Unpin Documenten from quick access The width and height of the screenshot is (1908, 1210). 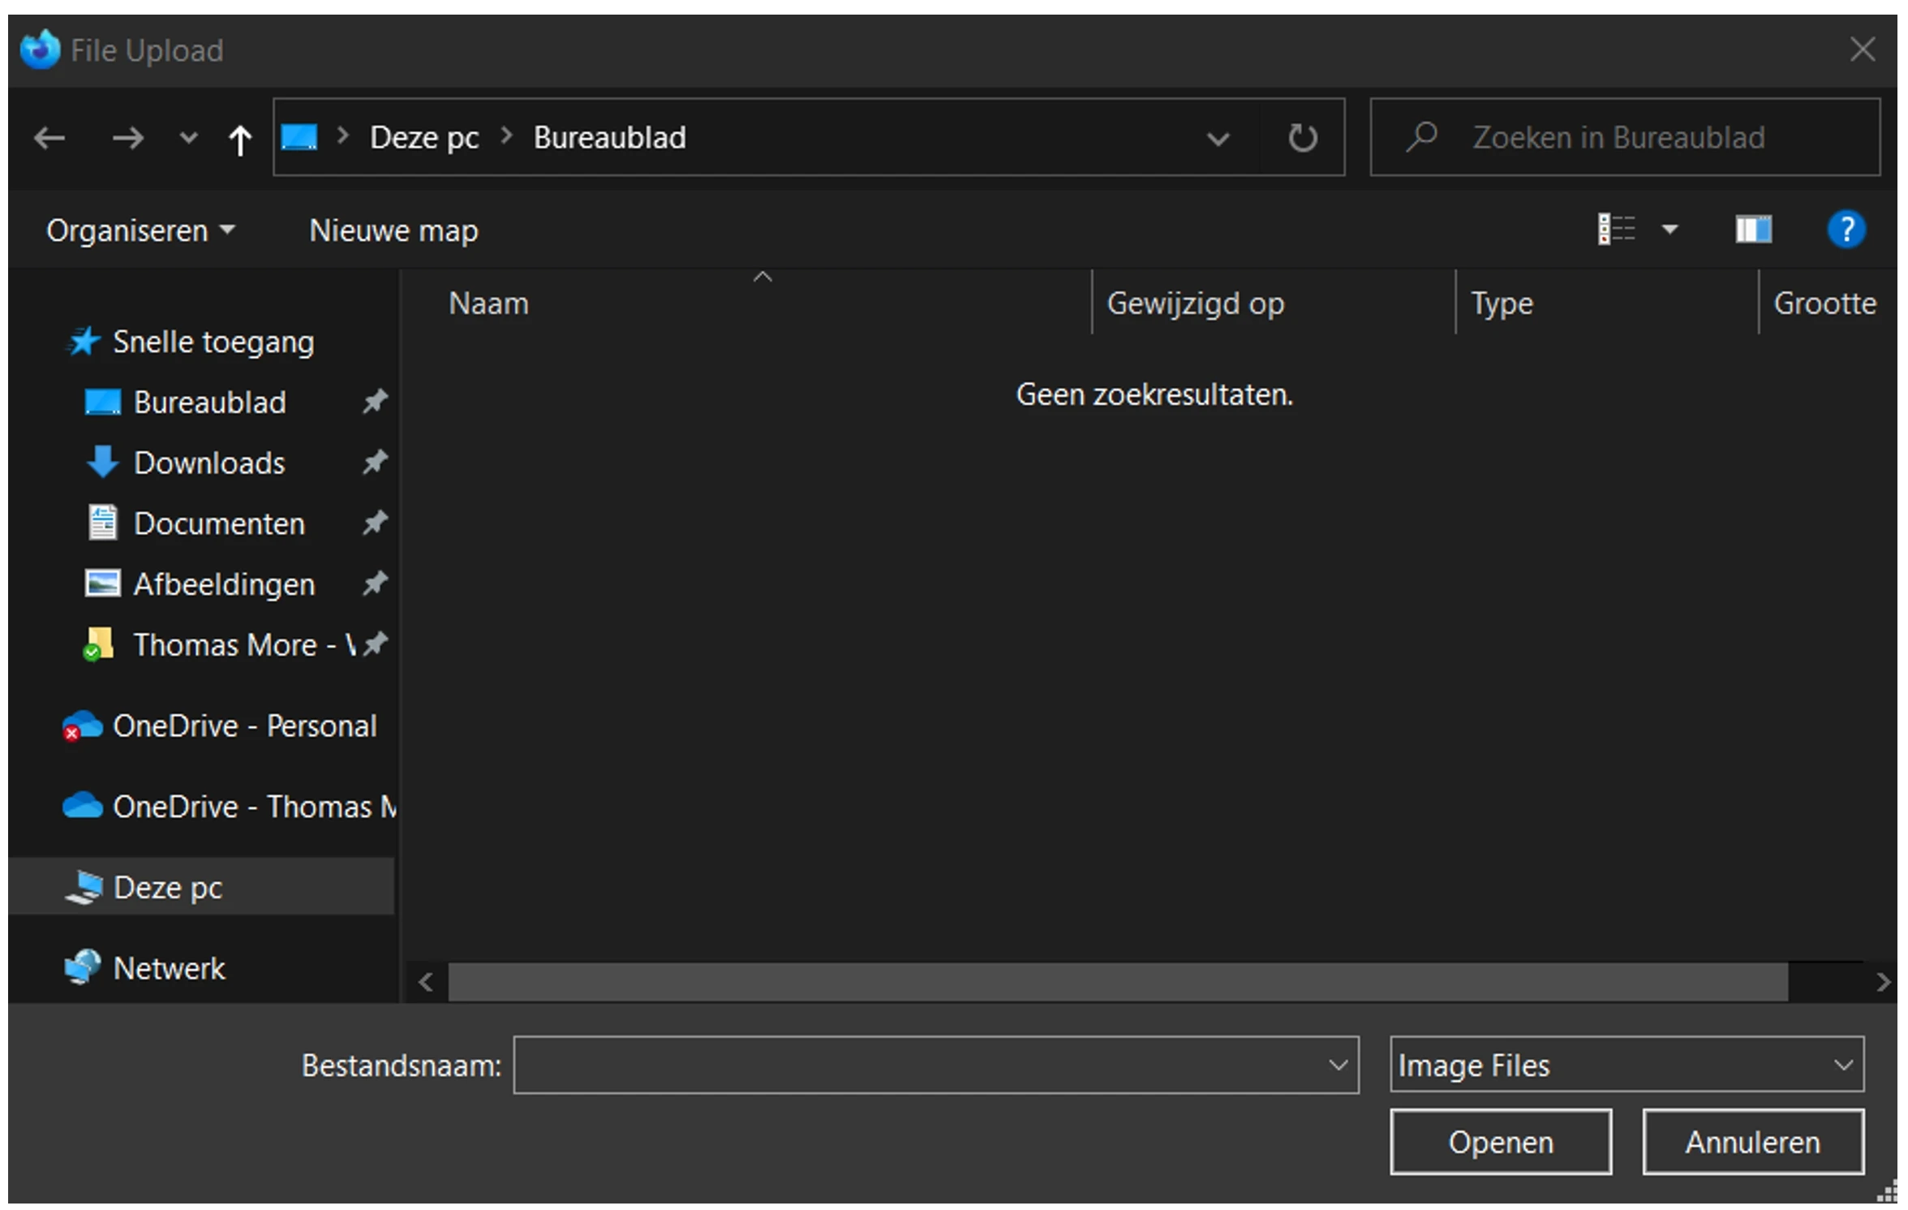[x=375, y=523]
